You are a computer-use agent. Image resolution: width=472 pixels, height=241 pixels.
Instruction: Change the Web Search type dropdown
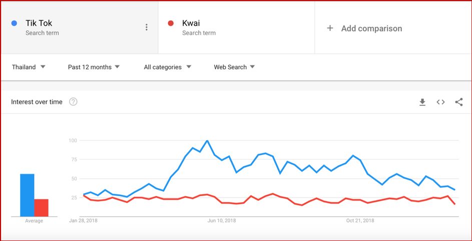pyautogui.click(x=234, y=67)
